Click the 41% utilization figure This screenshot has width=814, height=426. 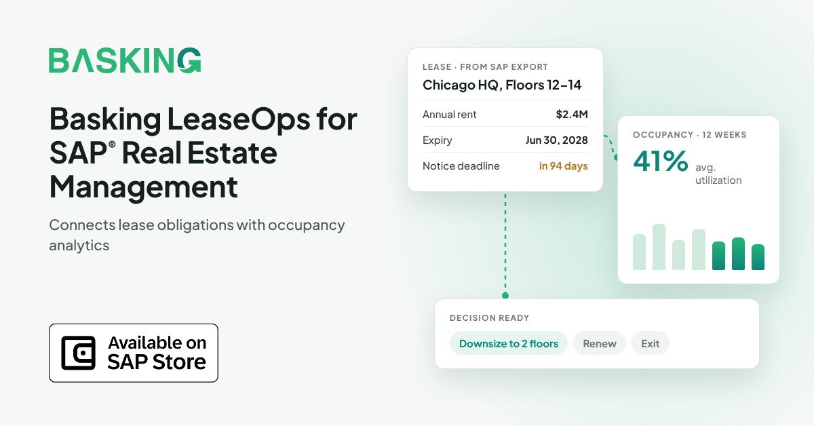661,161
